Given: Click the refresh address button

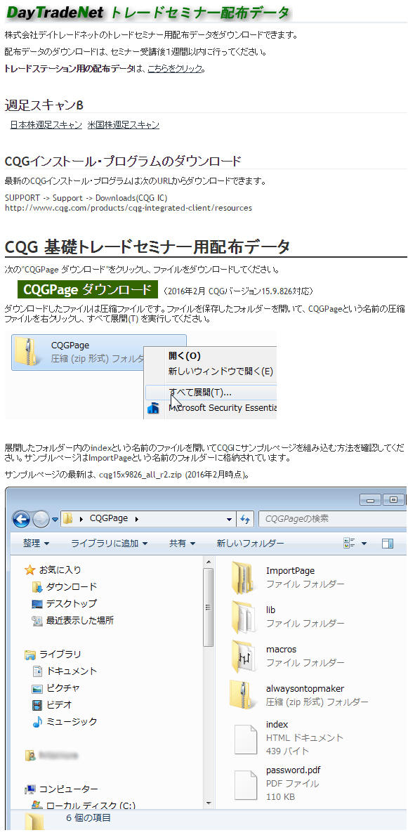Looking at the screenshot, I should click(246, 519).
